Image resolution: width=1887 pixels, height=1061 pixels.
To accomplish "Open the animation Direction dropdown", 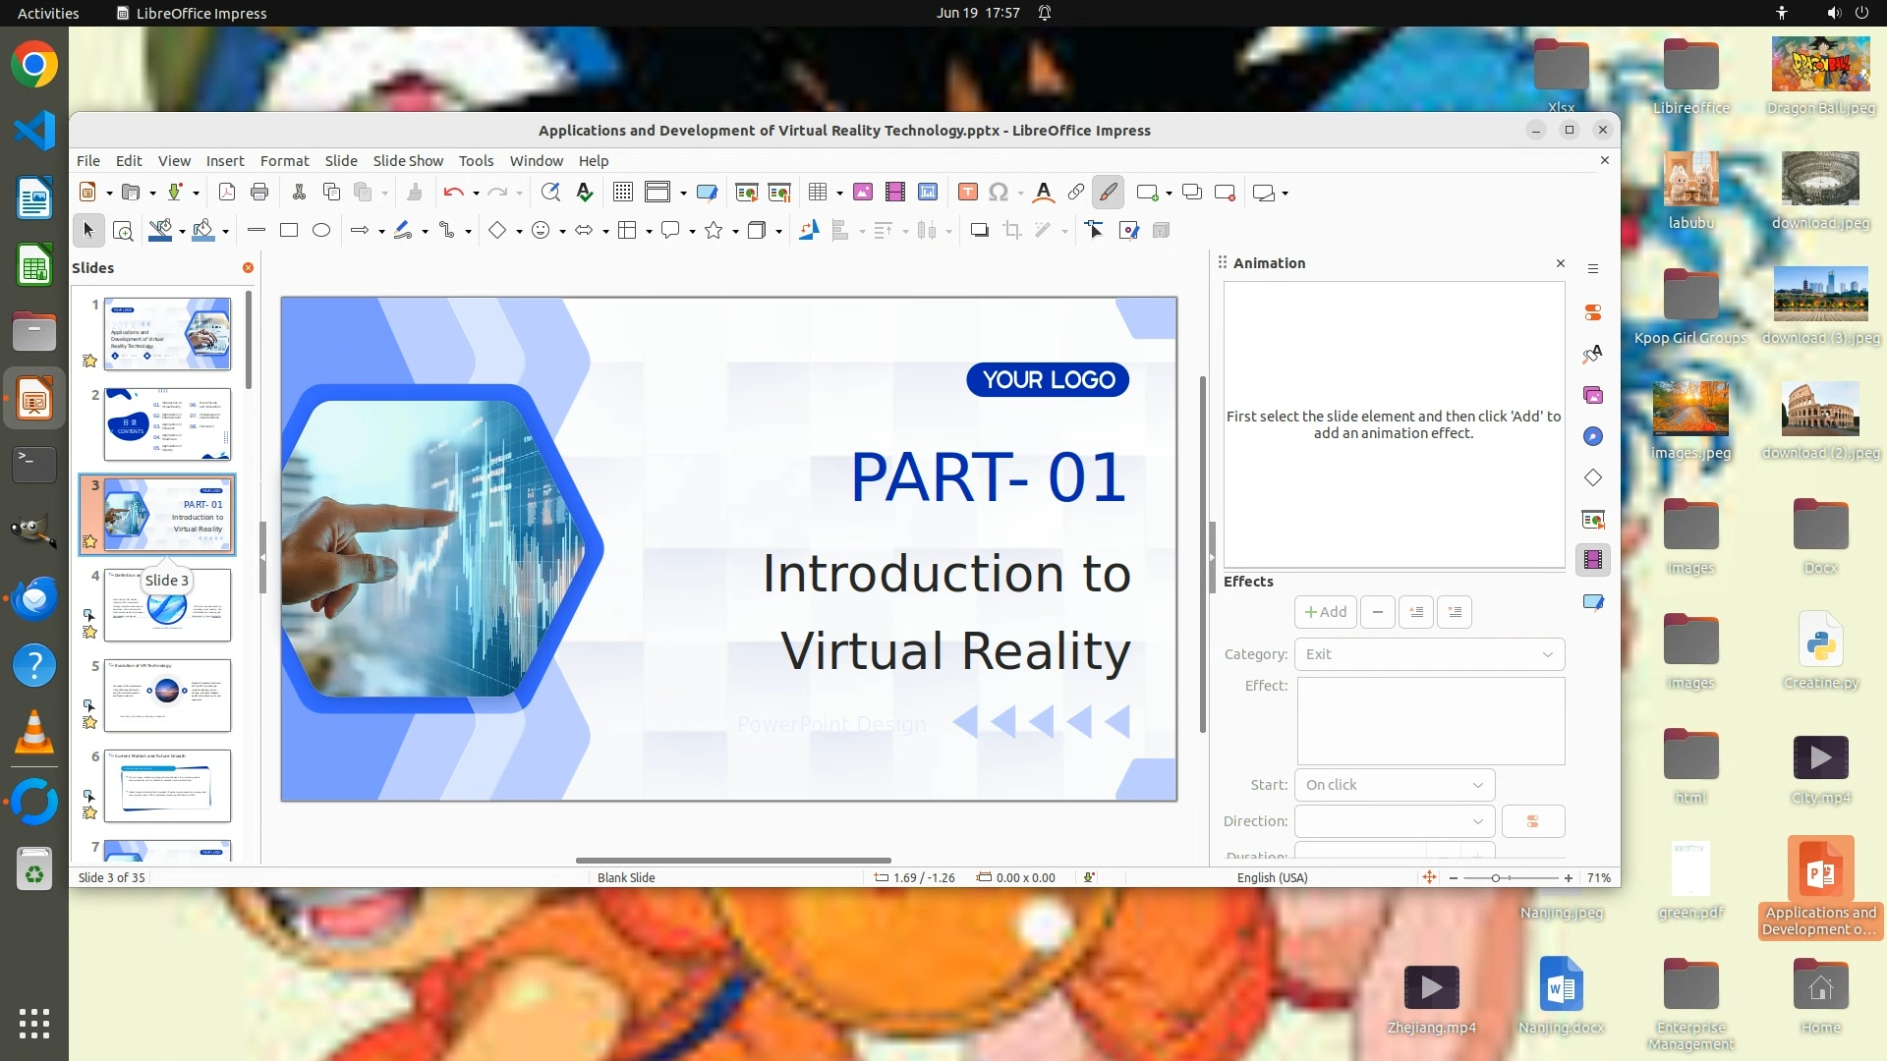I will click(x=1394, y=821).
